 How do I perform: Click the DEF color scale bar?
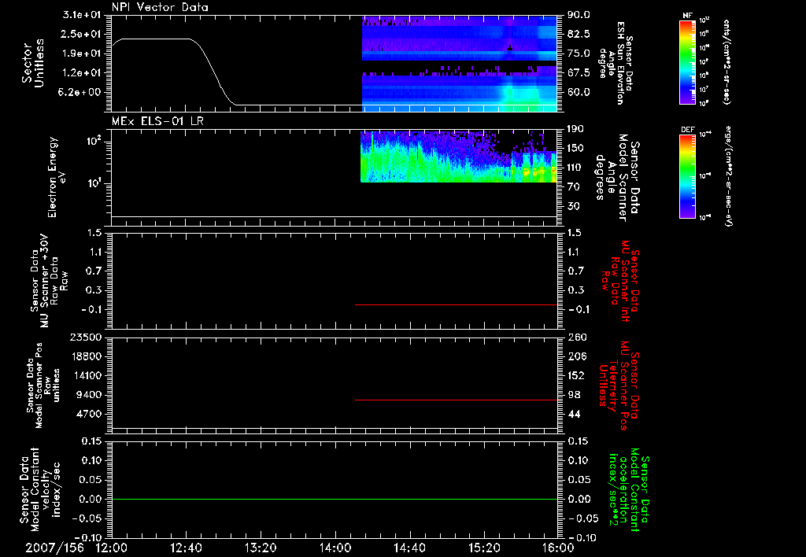click(687, 176)
